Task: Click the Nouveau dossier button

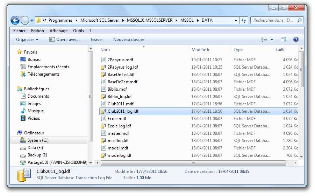Action: pyautogui.click(x=128, y=40)
